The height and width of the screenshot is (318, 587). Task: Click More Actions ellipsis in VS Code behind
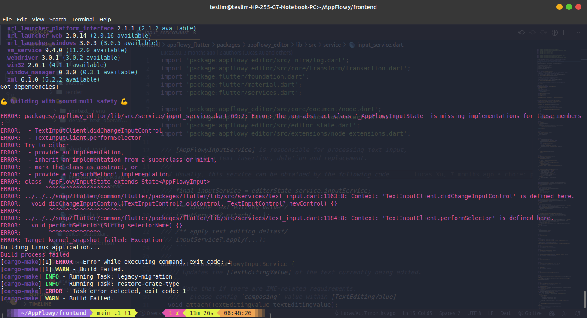point(577,33)
